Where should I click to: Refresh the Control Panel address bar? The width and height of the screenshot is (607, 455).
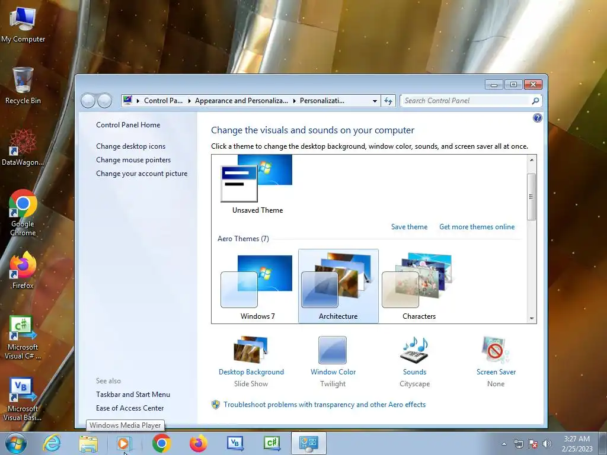(388, 101)
